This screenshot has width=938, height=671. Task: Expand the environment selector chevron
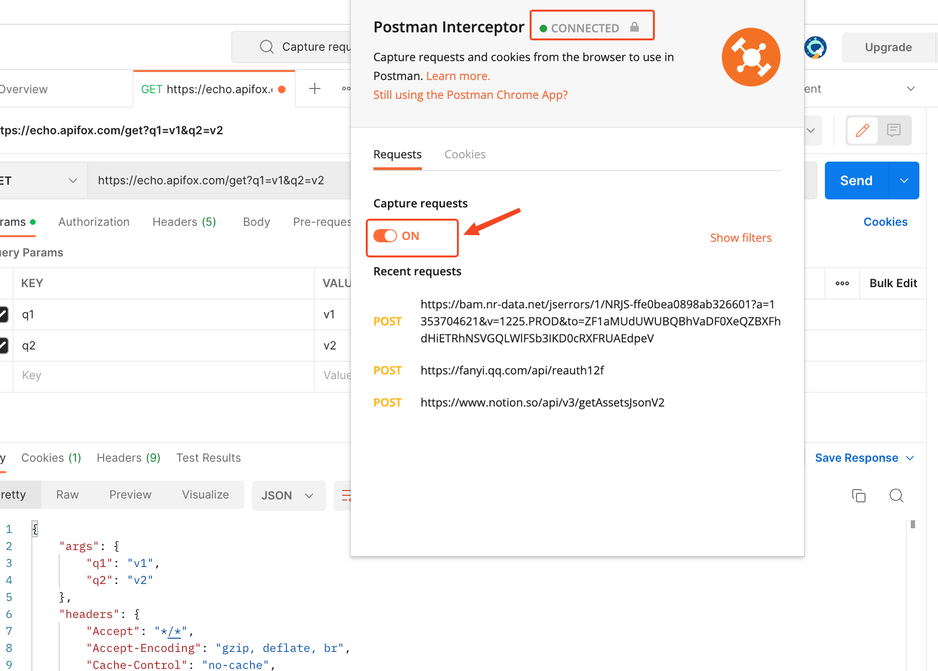[910, 89]
